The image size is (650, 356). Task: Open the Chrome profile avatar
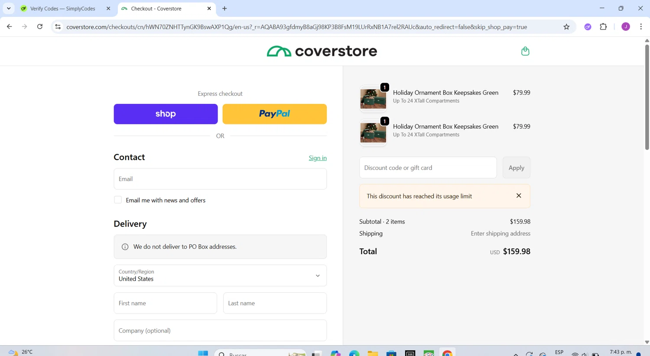626,27
